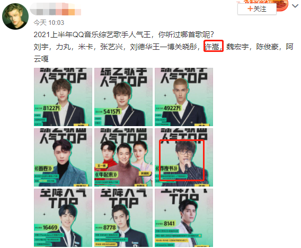Open the 4922万 popularity poster thumbnail
The height and width of the screenshot is (248, 301).
coord(184,97)
